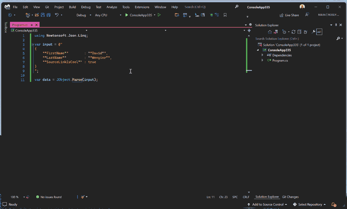The height and width of the screenshot is (209, 347).
Task: Start debugging with the green play icon
Action: coord(127,15)
